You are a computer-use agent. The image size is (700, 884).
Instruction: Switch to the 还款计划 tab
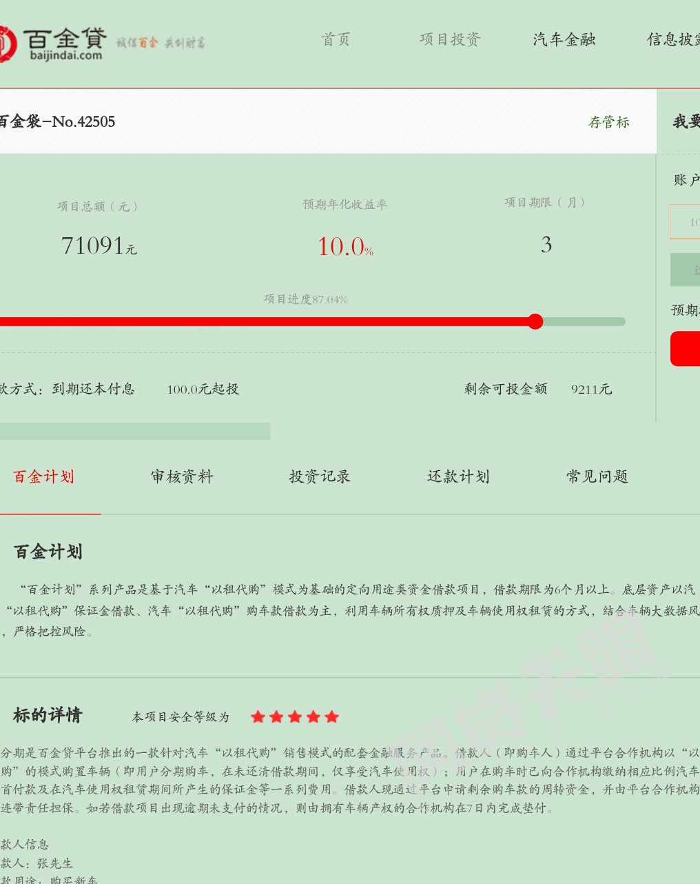click(458, 476)
